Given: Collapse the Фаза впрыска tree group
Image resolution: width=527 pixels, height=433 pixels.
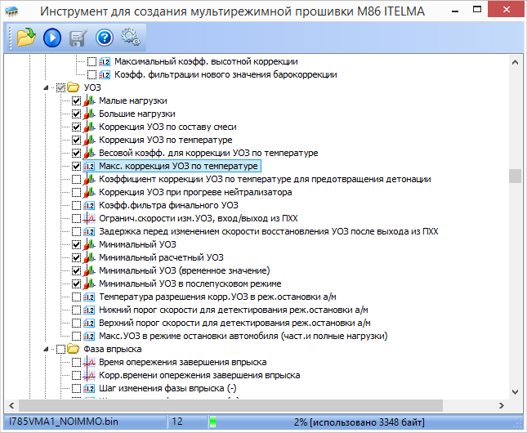Looking at the screenshot, I should pyautogui.click(x=50, y=349).
